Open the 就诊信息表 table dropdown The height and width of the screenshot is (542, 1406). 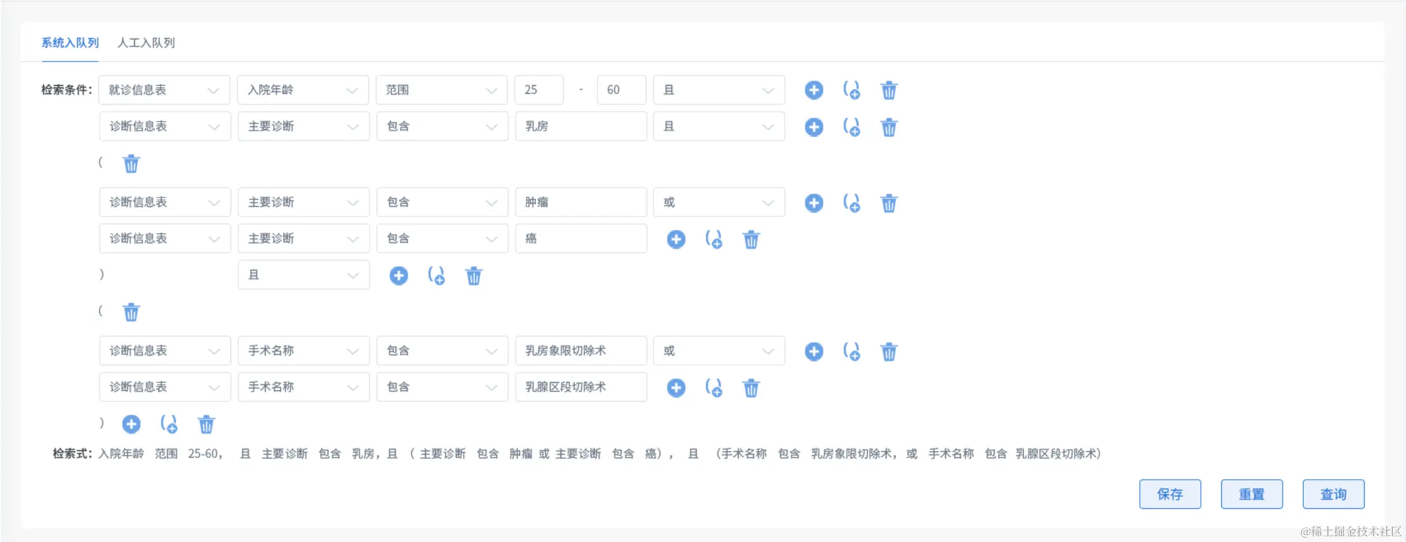[x=164, y=90]
